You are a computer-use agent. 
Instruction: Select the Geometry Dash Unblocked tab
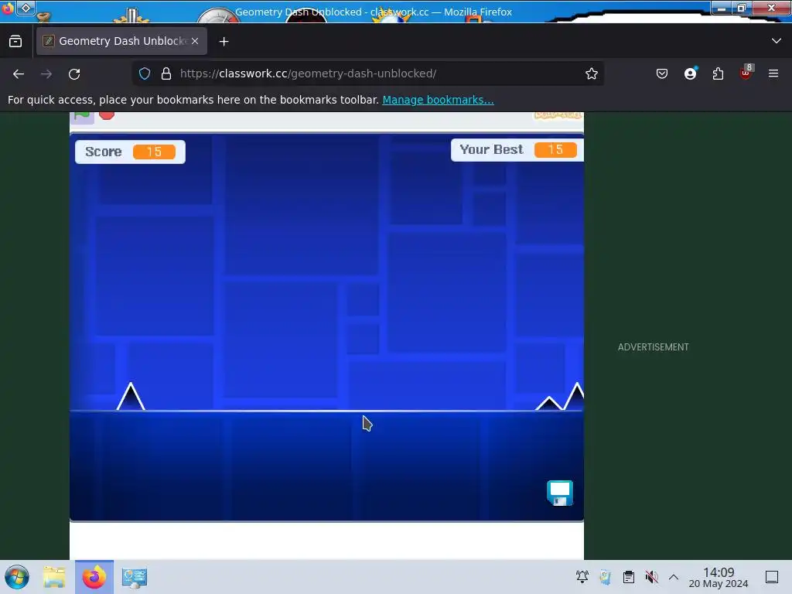point(121,41)
